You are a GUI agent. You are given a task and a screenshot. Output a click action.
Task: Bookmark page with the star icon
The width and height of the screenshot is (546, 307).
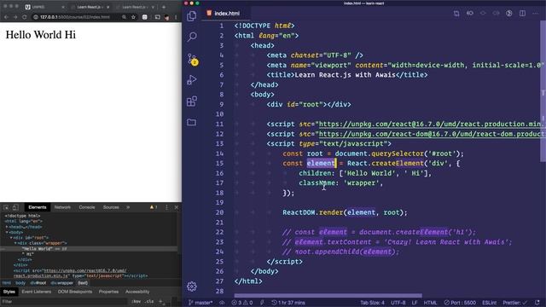point(133,17)
